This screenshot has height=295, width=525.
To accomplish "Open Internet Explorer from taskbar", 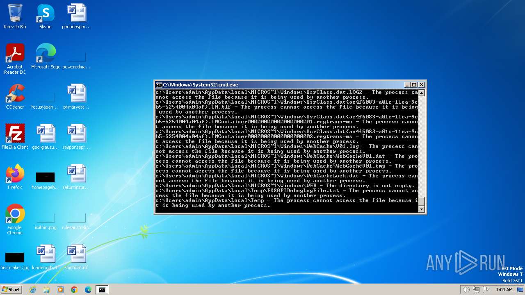I will 32,290.
